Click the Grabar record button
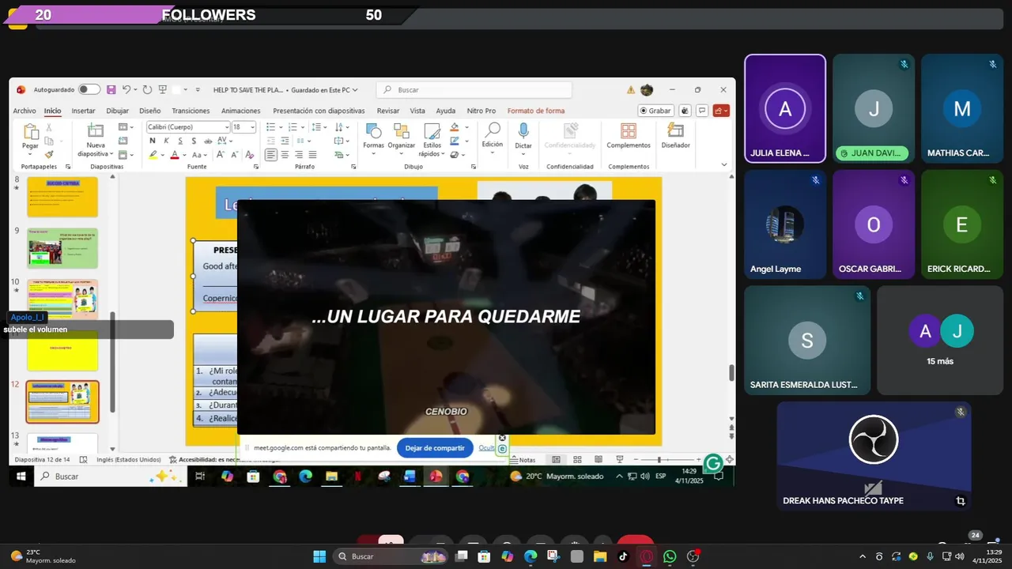The height and width of the screenshot is (569, 1012). (x=655, y=111)
